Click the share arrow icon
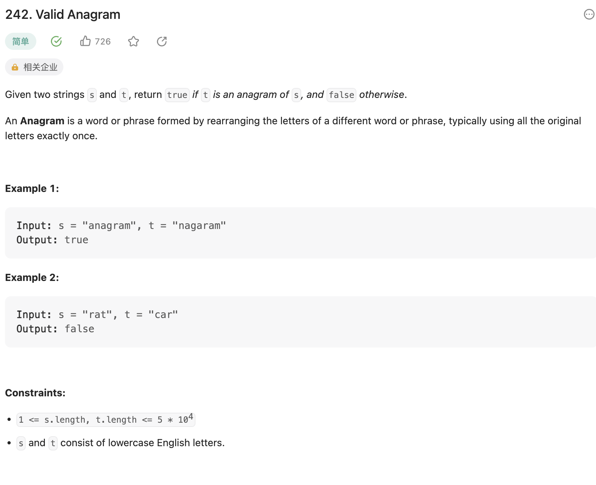 [162, 41]
